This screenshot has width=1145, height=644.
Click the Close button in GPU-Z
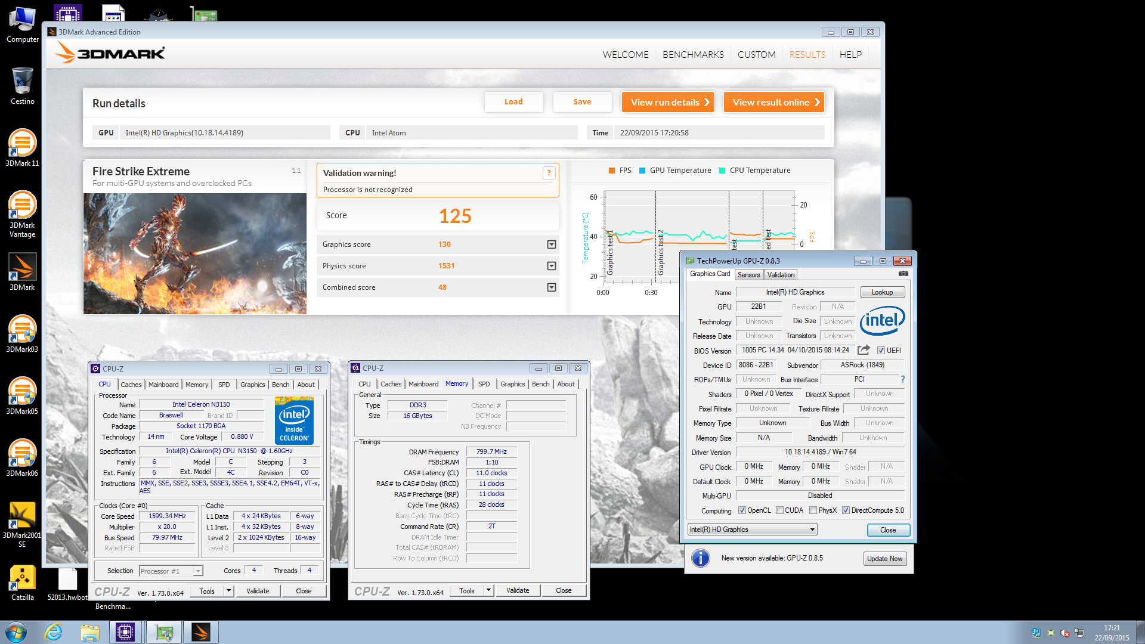click(x=888, y=530)
